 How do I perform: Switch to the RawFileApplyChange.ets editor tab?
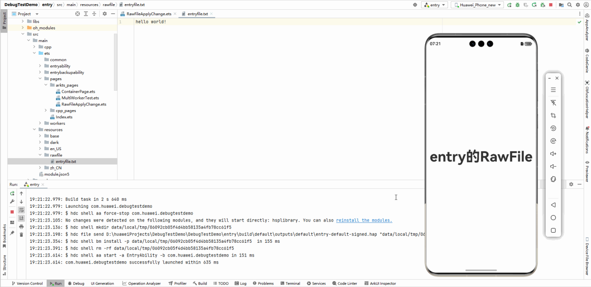pos(149,14)
